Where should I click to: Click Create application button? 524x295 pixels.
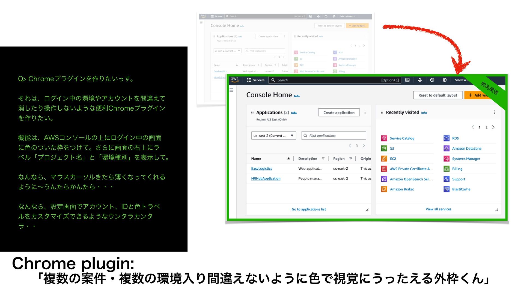coord(339,113)
